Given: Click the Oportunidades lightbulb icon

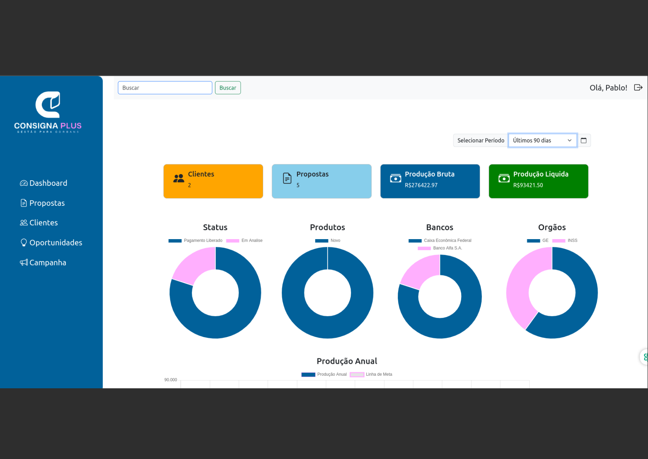Looking at the screenshot, I should 24,242.
